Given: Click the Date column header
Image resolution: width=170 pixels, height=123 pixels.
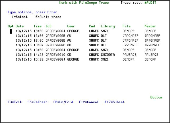Looking at the screenshot, I should pyautogui.click(x=20, y=26).
